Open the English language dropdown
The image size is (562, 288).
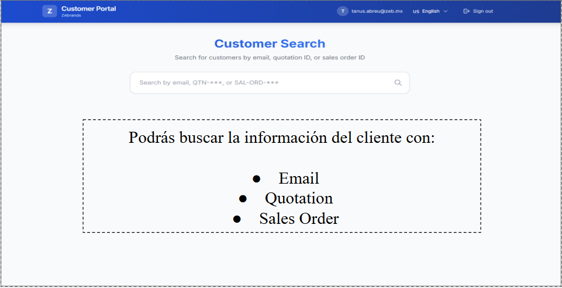point(431,11)
